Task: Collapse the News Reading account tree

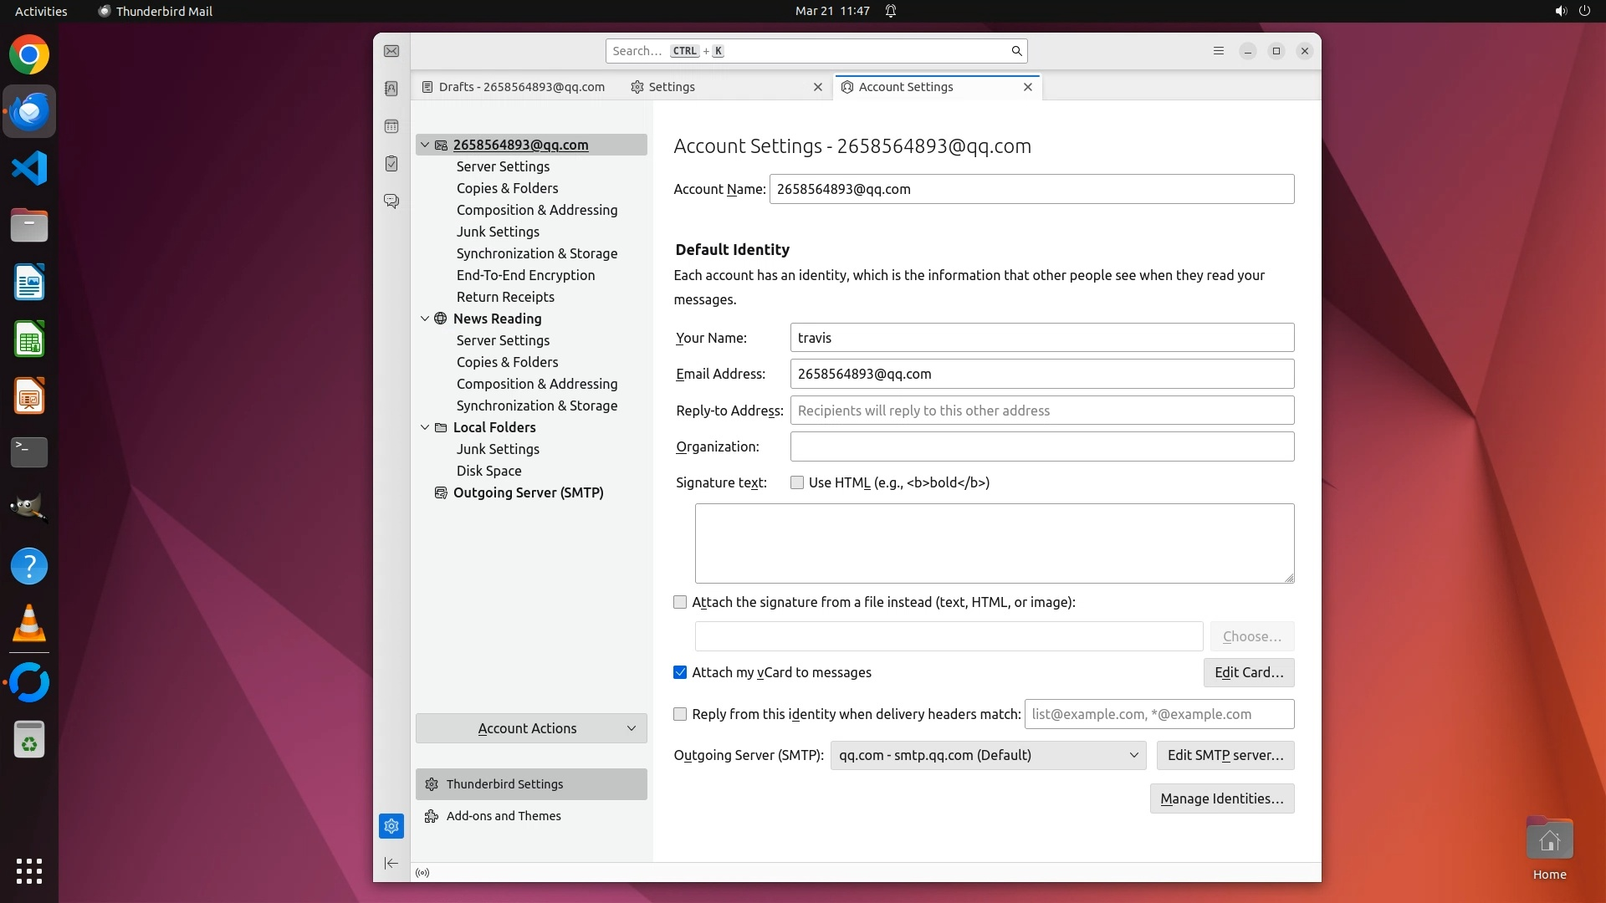Action: click(x=425, y=319)
